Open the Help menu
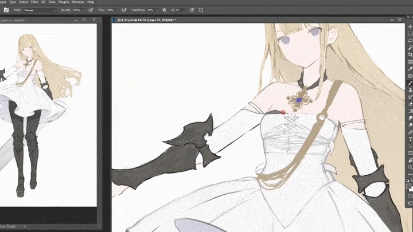 [x=91, y=2]
